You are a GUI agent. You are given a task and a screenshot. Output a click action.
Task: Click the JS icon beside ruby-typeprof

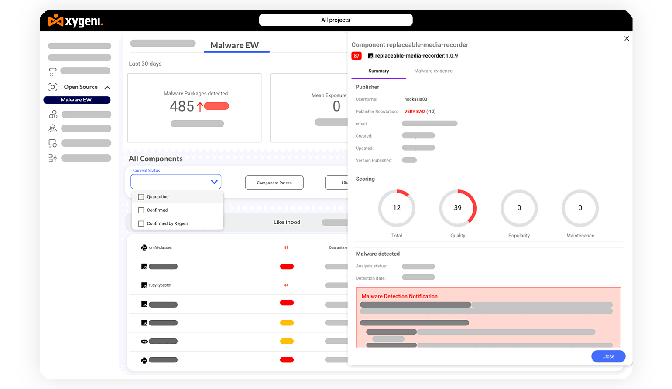point(144,285)
